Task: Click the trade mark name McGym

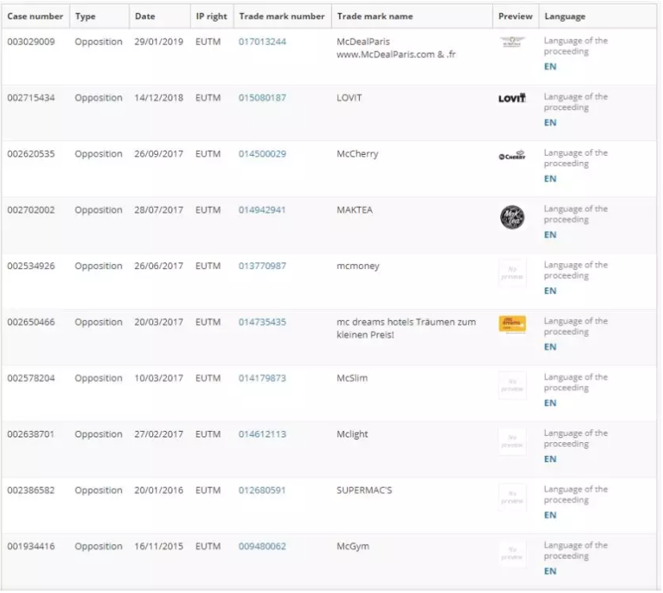Action: [353, 546]
